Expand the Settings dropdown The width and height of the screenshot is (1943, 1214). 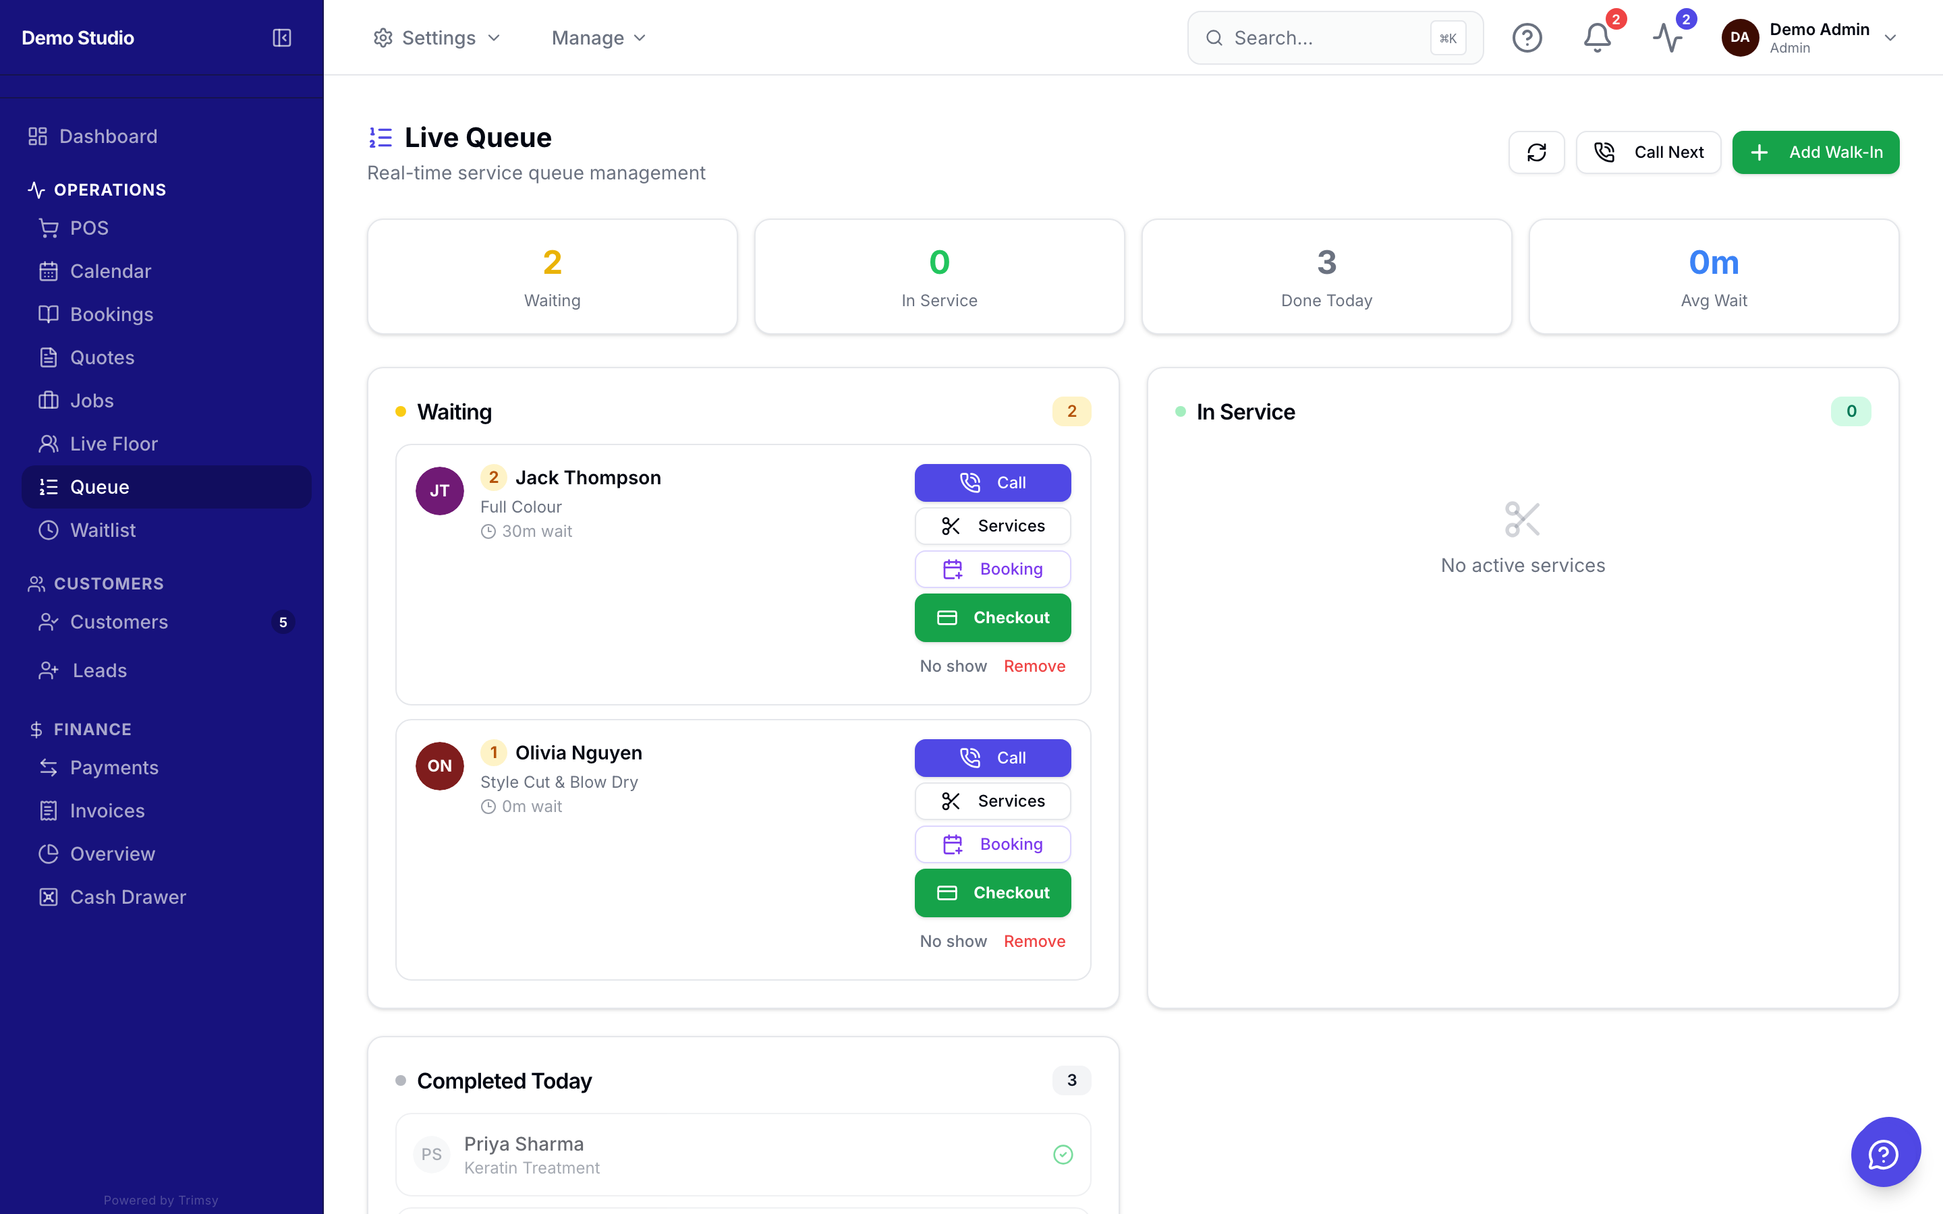pos(437,38)
